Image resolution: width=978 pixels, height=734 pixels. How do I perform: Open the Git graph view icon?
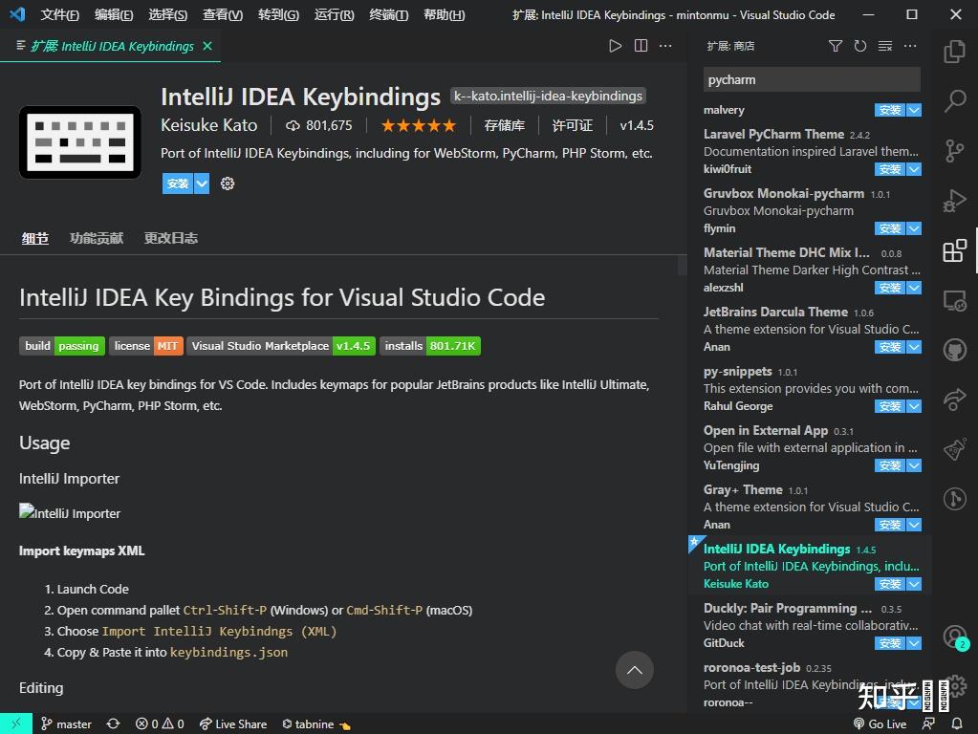point(954,498)
